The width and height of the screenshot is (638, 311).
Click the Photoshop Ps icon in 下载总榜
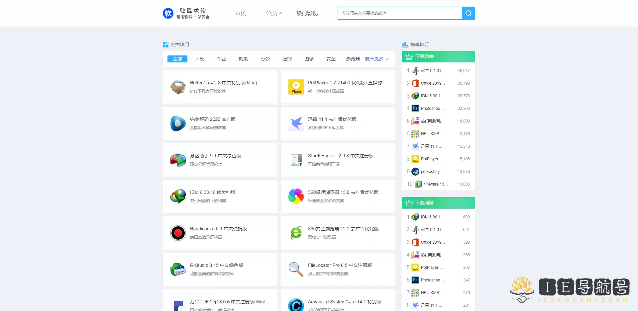tap(415, 108)
